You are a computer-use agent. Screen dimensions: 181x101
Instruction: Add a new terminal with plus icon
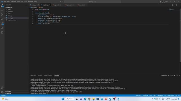169,75
